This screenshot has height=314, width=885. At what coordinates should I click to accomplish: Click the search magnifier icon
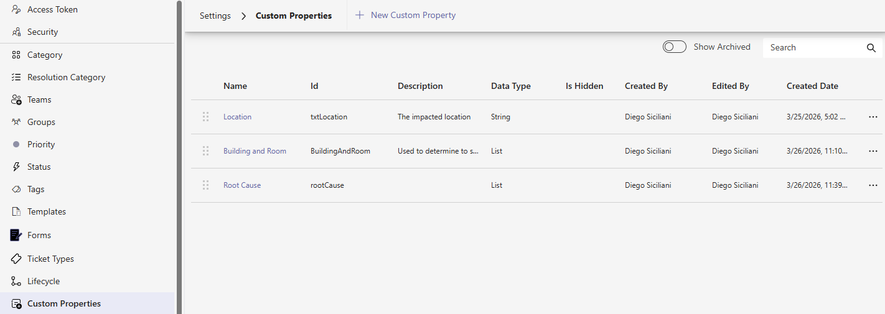click(871, 48)
